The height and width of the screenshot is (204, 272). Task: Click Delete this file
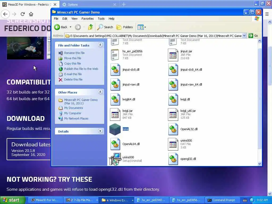(73, 79)
